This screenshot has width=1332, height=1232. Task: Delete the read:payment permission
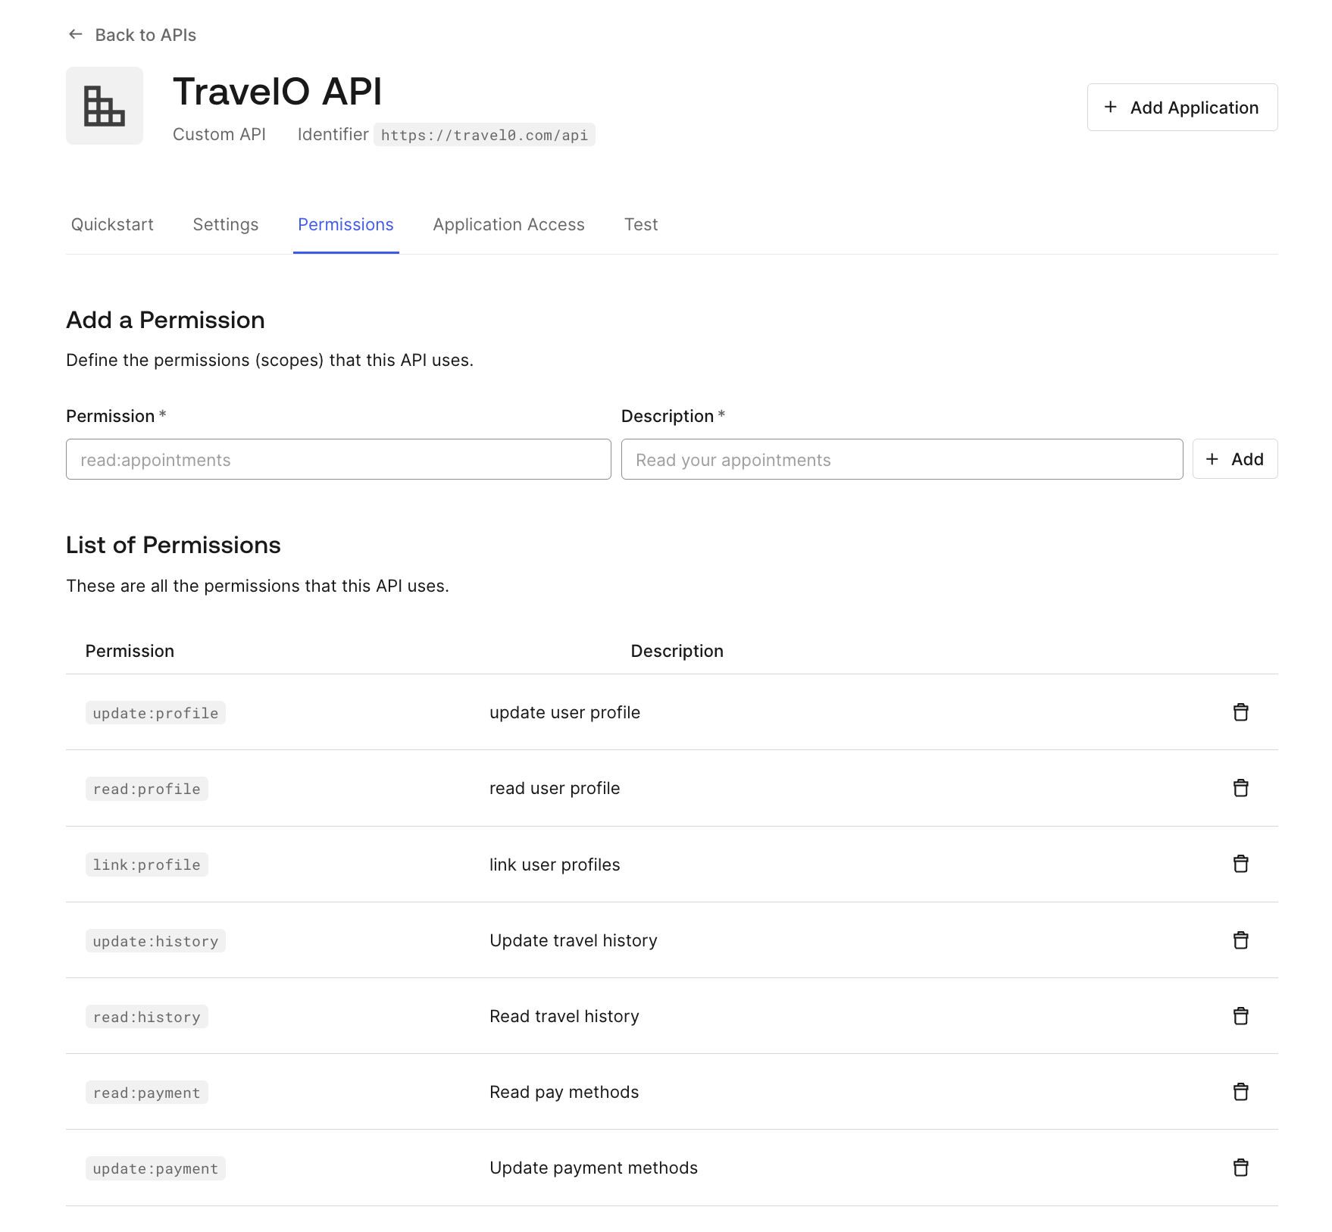pos(1240,1092)
